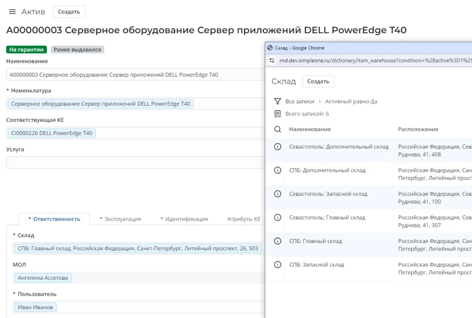Click the CI0000226 DELL PowerEdge T40 chip

tap(52, 133)
